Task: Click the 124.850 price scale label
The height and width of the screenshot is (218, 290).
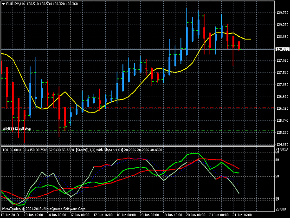Action: coord(283,144)
